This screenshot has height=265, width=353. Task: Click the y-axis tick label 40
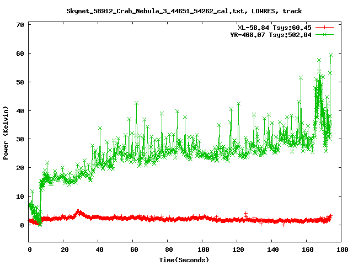pyautogui.click(x=20, y=110)
